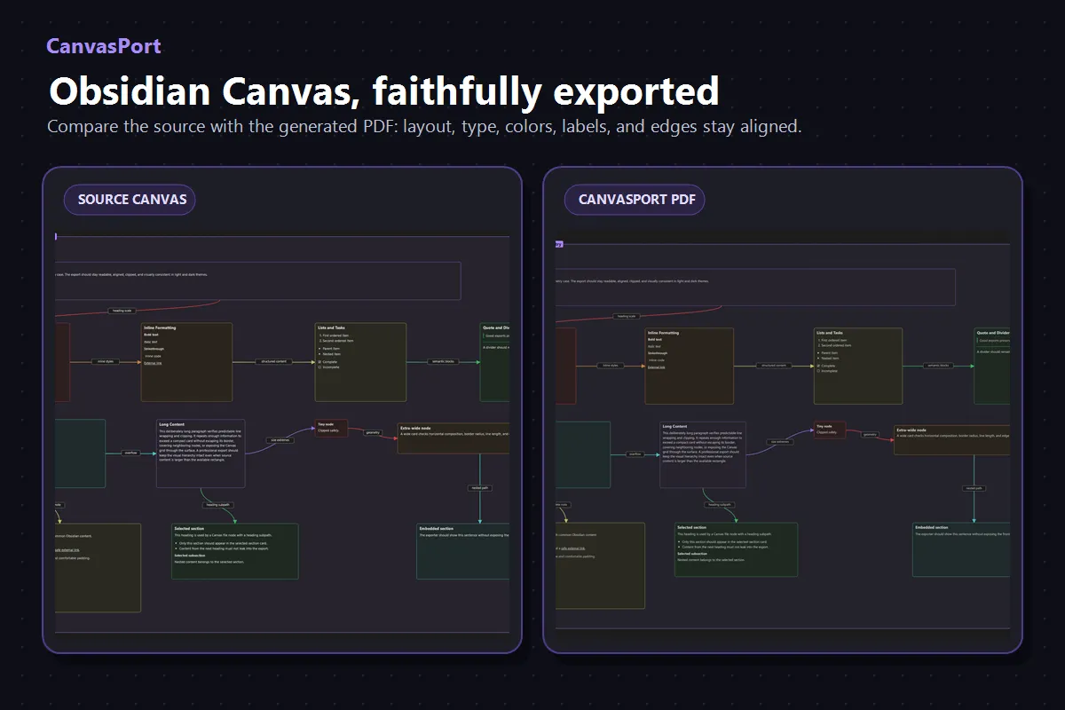Select 'Quote and Divider' card title in CanvasPort PDF

[992, 333]
